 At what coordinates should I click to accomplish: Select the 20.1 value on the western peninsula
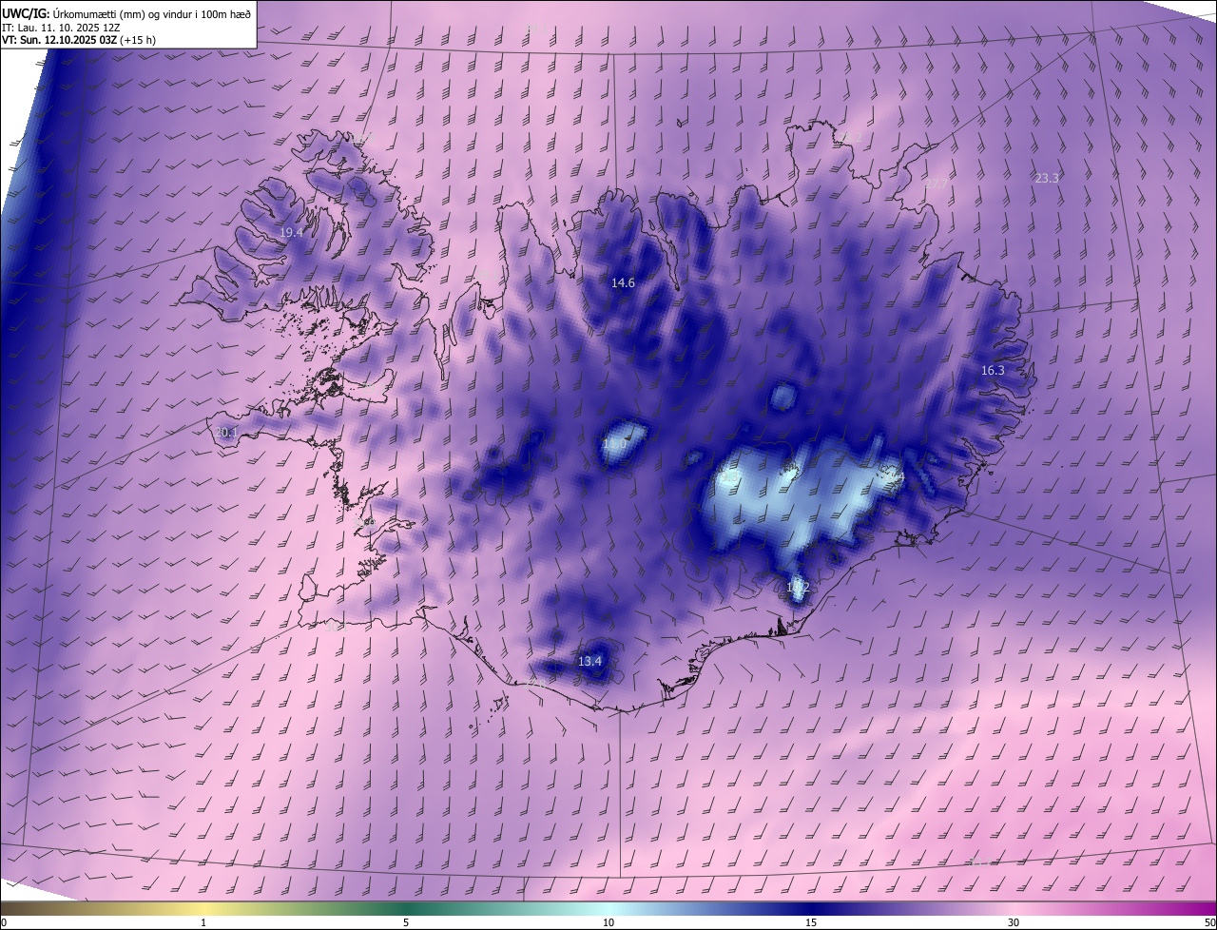(x=226, y=433)
